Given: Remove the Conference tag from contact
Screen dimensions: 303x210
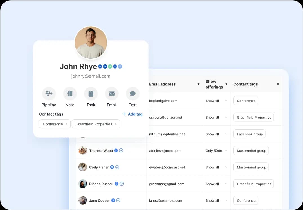Looking at the screenshot, I should coord(66,124).
